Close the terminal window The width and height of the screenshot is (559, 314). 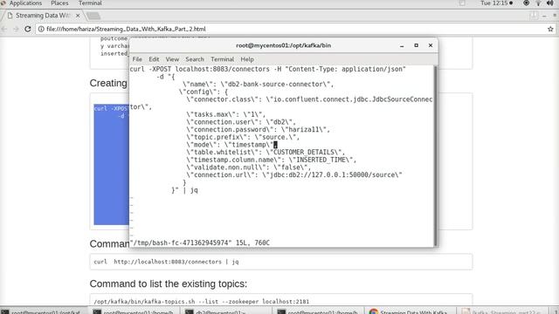(431, 45)
